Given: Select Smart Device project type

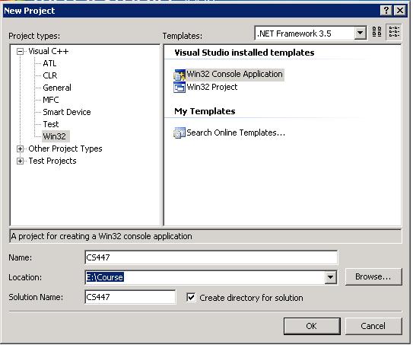Looking at the screenshot, I should 67,112.
